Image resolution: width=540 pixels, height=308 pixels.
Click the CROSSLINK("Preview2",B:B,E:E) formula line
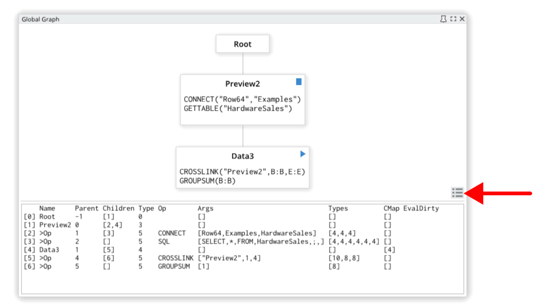coord(243,172)
